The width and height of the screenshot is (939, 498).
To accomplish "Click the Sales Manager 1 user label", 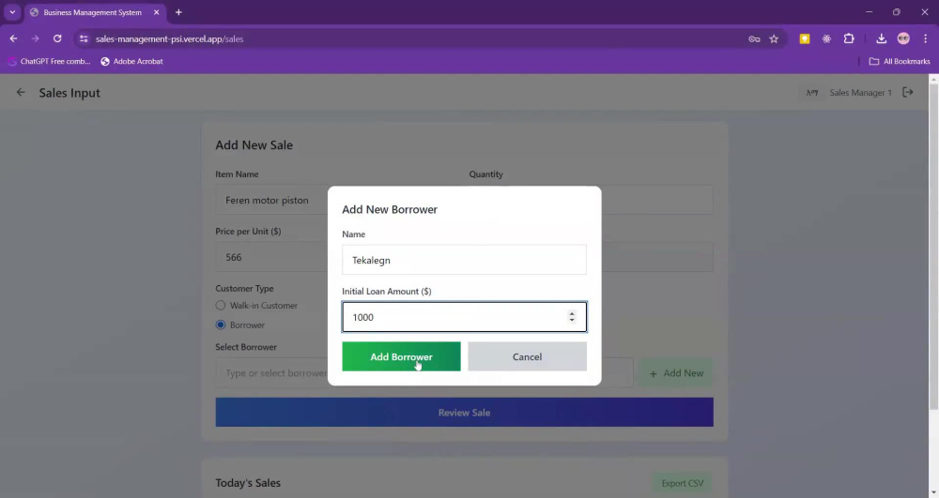I will (x=860, y=93).
